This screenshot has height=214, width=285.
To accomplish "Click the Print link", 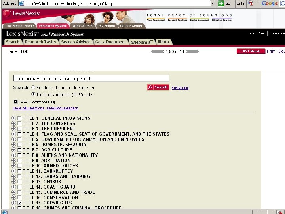I will click(x=271, y=51).
